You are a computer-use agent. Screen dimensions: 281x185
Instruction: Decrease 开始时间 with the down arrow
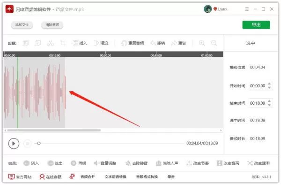269,87
